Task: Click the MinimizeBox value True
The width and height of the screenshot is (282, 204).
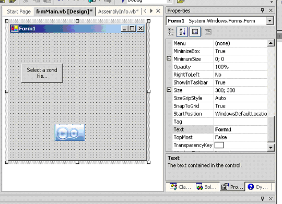Action: pyautogui.click(x=241, y=51)
